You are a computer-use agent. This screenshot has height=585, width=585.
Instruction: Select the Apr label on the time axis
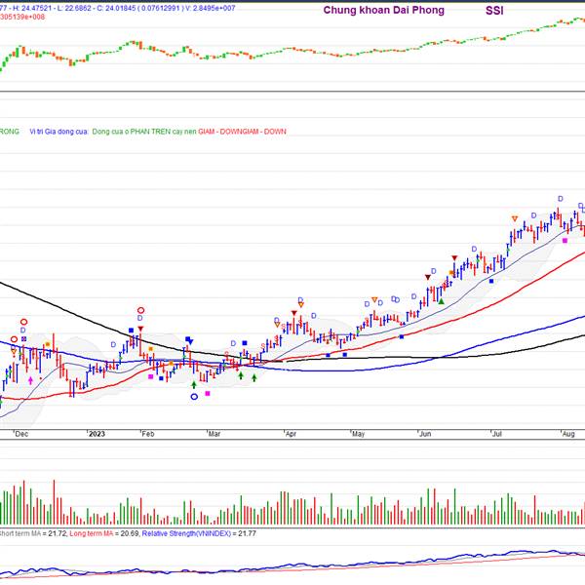click(291, 434)
